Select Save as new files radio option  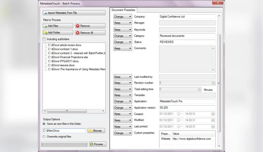click(x=44, y=124)
